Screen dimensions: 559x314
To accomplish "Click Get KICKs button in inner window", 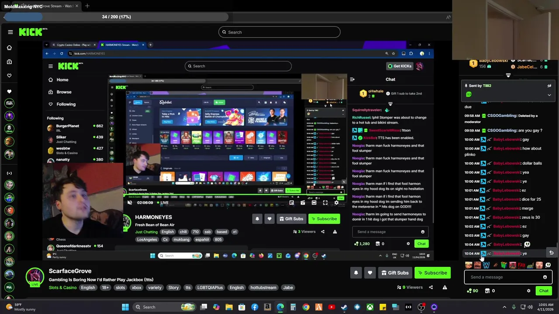I will pyautogui.click(x=399, y=66).
